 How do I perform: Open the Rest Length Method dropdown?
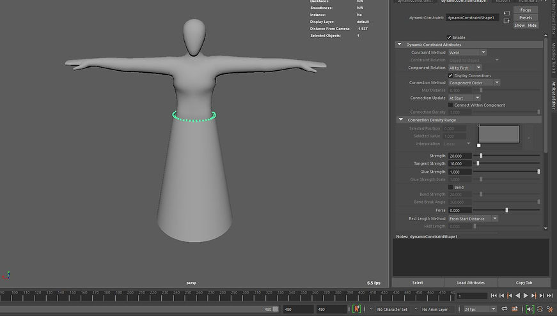tap(473, 218)
